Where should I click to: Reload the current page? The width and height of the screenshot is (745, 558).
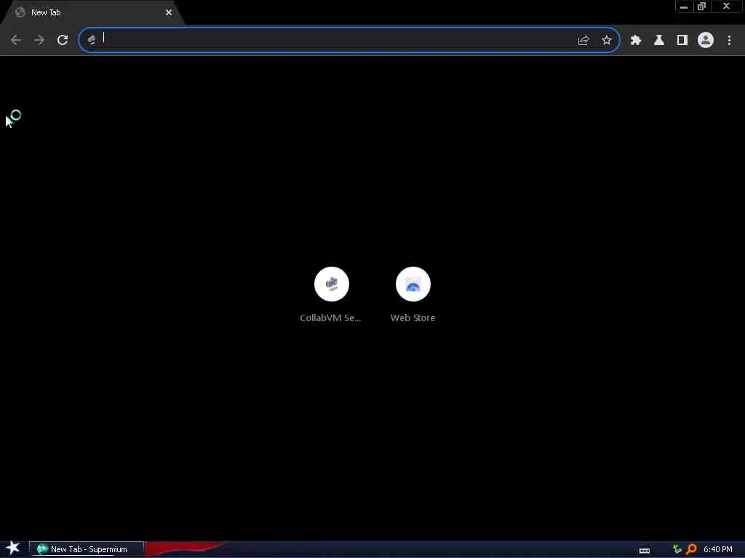[63, 41]
